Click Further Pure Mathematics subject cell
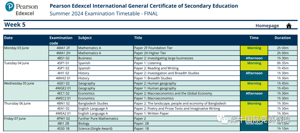300x133 pixels. (105, 119)
